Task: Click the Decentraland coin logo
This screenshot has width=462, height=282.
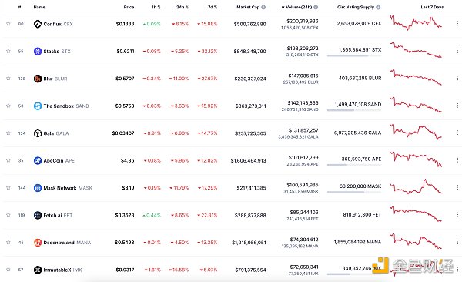Action: [38, 242]
